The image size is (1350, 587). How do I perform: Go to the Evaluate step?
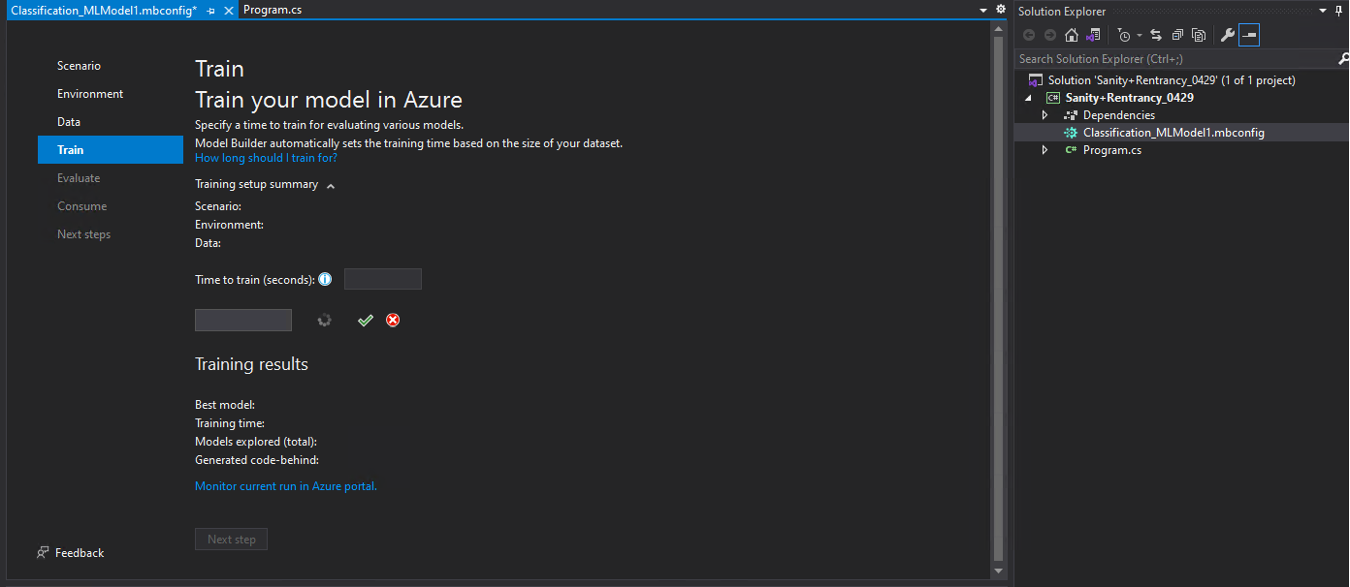(79, 178)
